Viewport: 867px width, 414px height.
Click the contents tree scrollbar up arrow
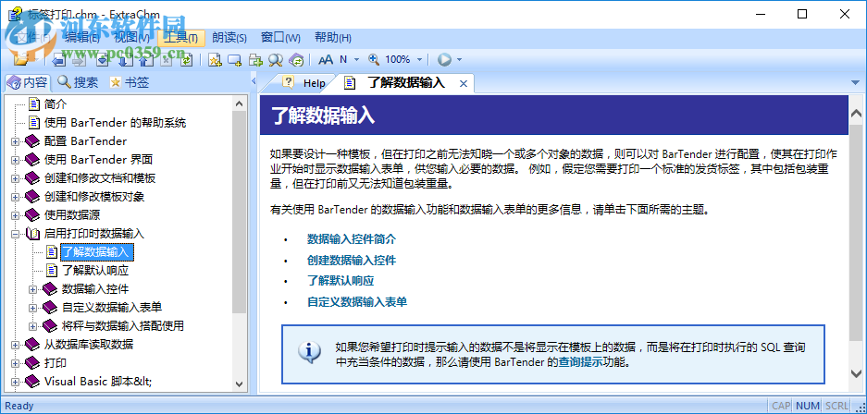[x=240, y=103]
